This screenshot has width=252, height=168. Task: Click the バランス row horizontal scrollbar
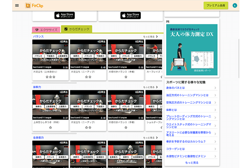[x=54, y=83]
